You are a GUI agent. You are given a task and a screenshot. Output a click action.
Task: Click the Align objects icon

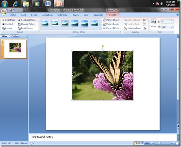[145, 20]
